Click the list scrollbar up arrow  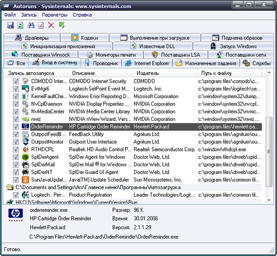coord(269,72)
